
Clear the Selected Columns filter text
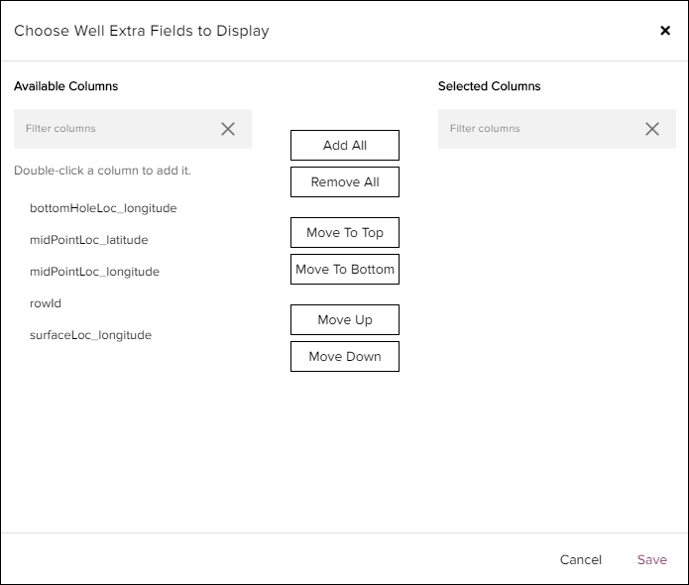652,129
